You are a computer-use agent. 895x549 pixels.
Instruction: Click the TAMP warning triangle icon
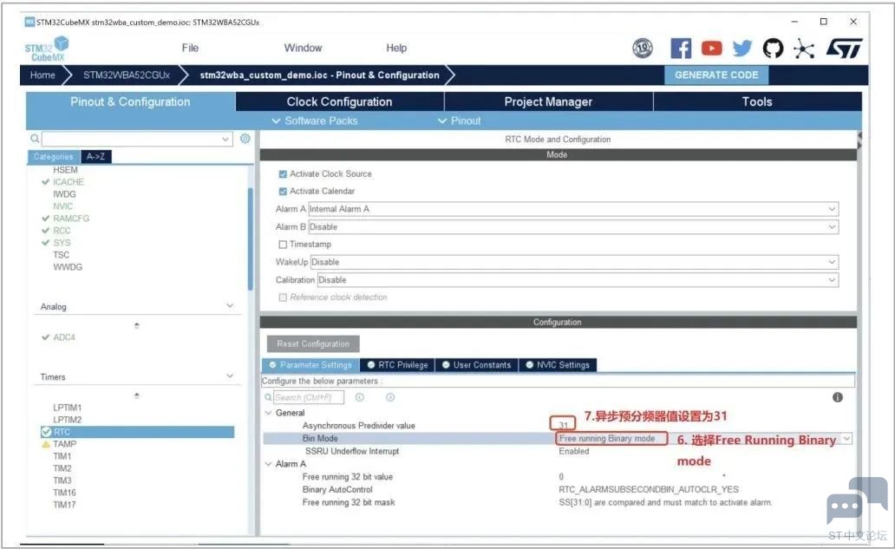[46, 444]
